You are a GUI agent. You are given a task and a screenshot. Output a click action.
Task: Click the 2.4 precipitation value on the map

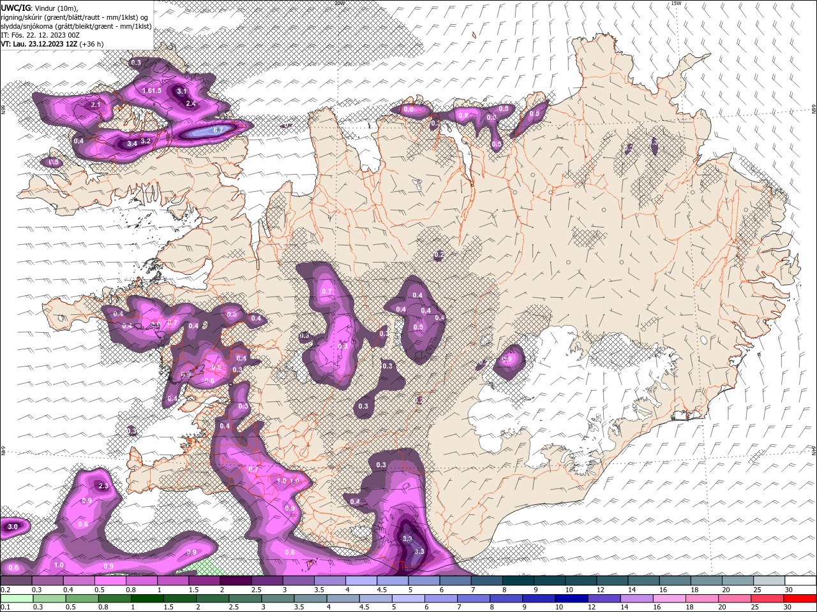point(191,103)
